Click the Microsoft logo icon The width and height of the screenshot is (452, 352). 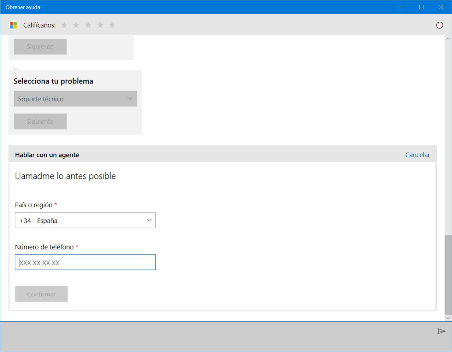click(13, 25)
